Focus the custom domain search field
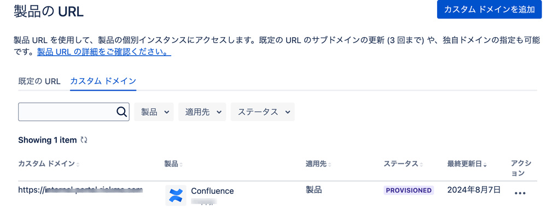This screenshot has height=208, width=547. (74, 112)
